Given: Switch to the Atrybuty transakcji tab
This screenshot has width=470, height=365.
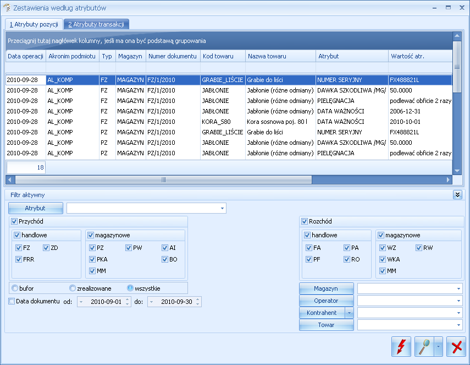Looking at the screenshot, I should (x=96, y=24).
